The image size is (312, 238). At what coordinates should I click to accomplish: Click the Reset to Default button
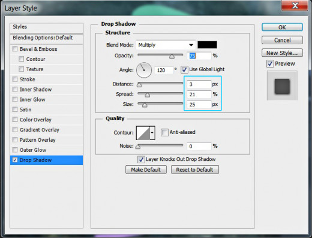195,170
